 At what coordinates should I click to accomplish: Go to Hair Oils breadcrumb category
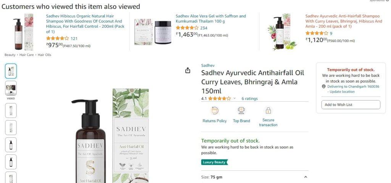point(44,55)
